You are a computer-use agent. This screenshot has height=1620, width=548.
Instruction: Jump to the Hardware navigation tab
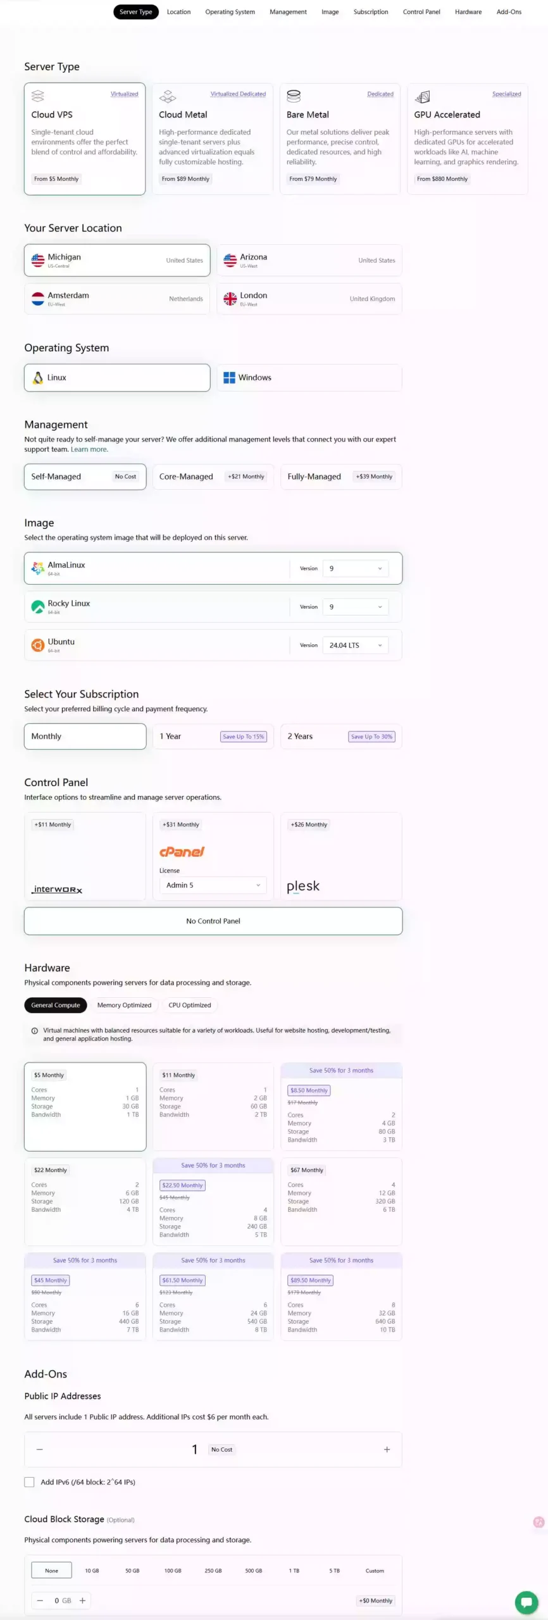468,12
